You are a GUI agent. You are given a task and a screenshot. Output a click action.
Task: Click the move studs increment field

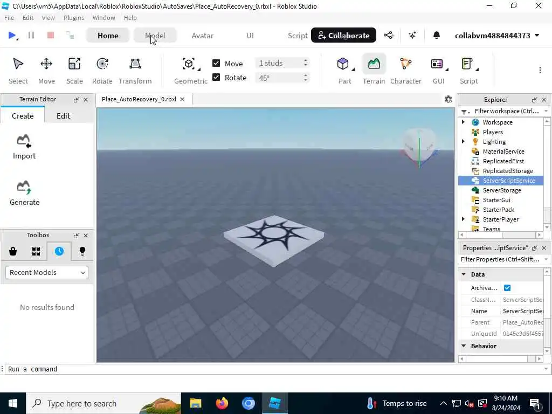pyautogui.click(x=282, y=63)
